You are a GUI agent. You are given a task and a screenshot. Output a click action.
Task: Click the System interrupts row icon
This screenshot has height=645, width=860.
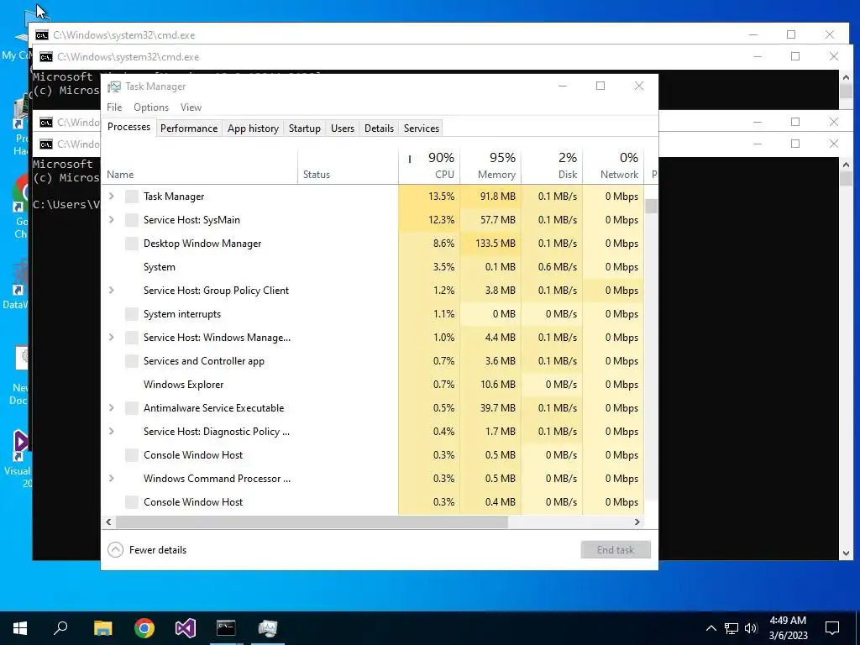tap(132, 314)
